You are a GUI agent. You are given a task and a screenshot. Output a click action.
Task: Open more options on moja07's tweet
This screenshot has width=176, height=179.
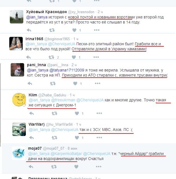point(99,167)
